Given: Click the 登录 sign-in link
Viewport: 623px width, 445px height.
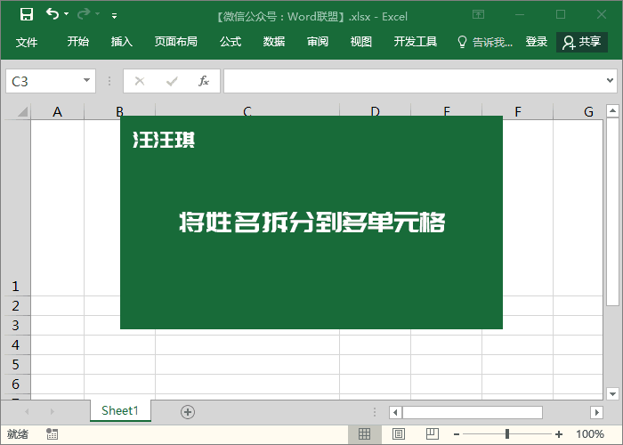Looking at the screenshot, I should point(537,41).
